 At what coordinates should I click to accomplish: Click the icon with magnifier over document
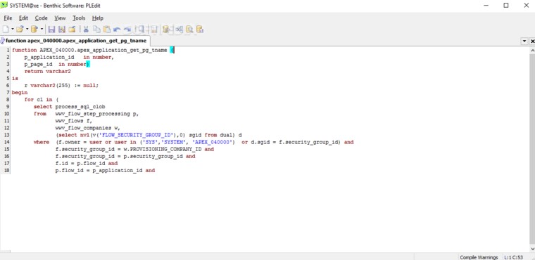tap(189, 30)
